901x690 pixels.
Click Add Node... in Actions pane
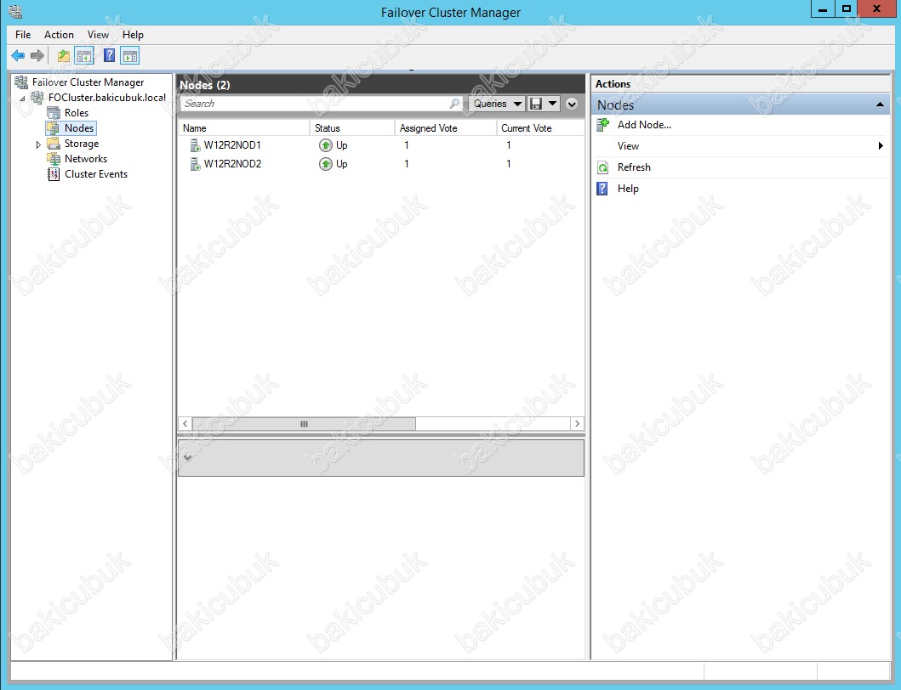click(x=644, y=125)
